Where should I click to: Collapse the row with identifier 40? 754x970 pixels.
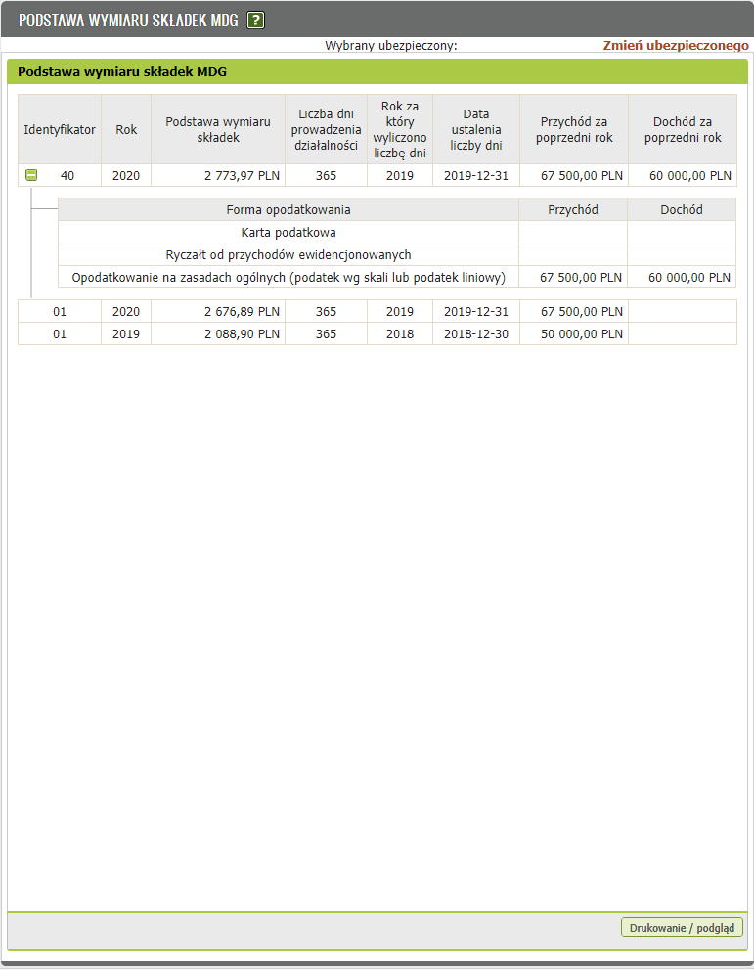[31, 175]
